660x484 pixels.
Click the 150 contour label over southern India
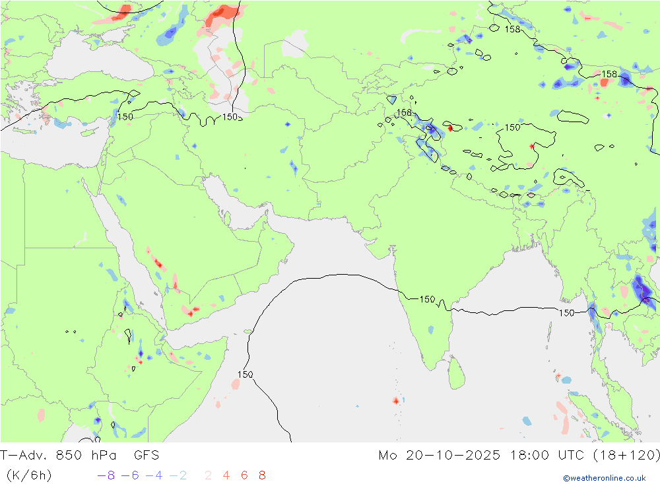pyautogui.click(x=427, y=299)
